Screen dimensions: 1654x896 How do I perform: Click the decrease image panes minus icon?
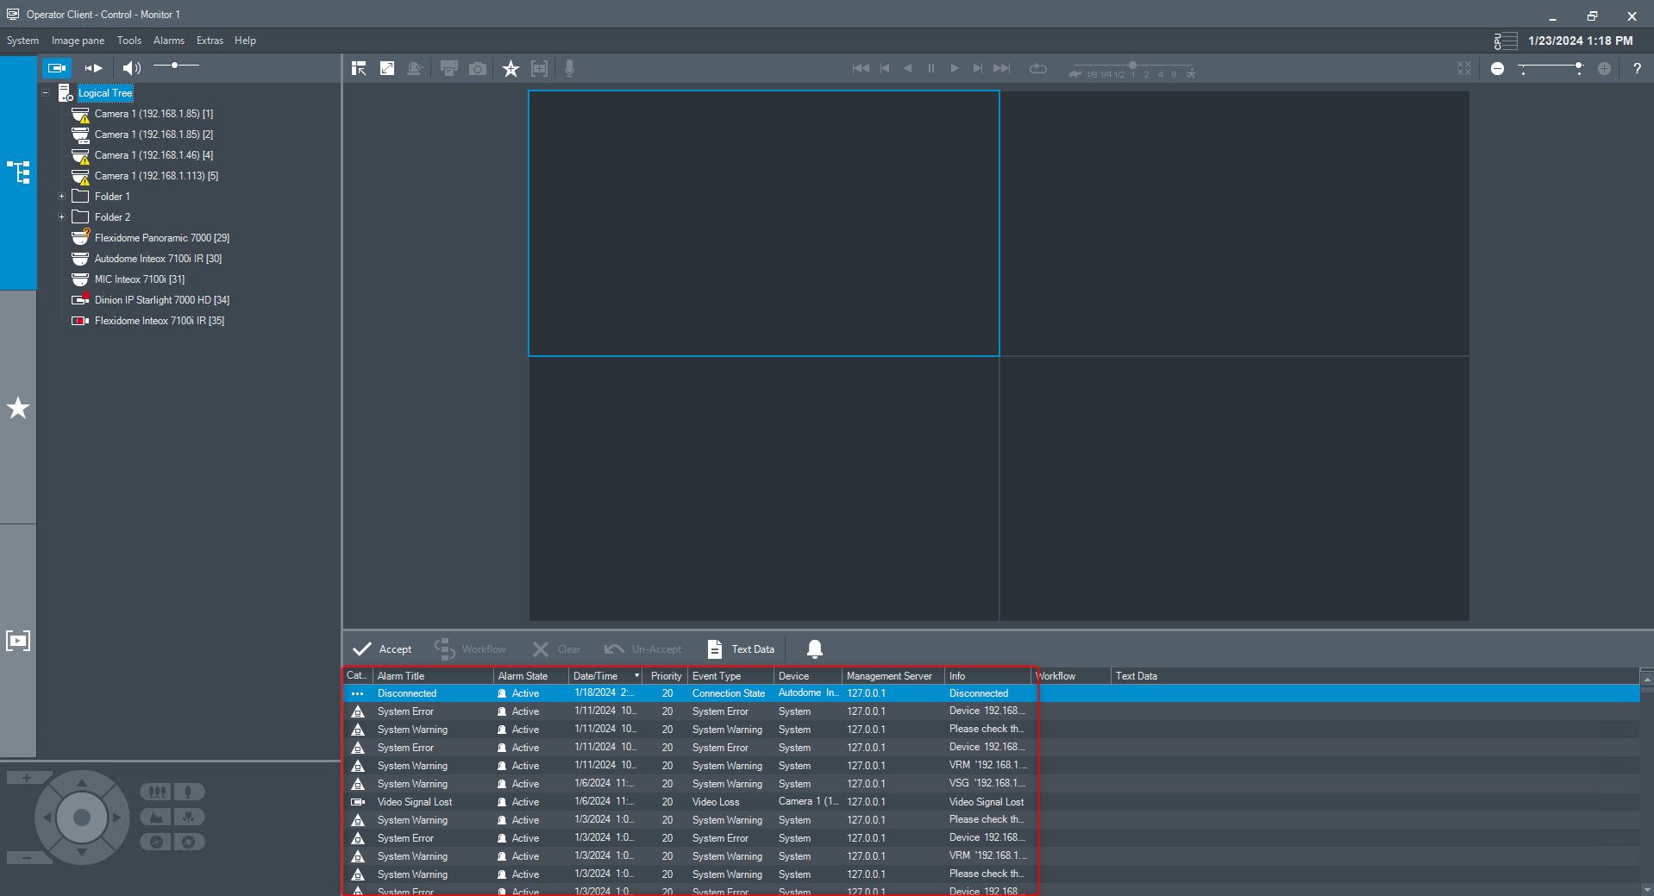pyautogui.click(x=1497, y=69)
